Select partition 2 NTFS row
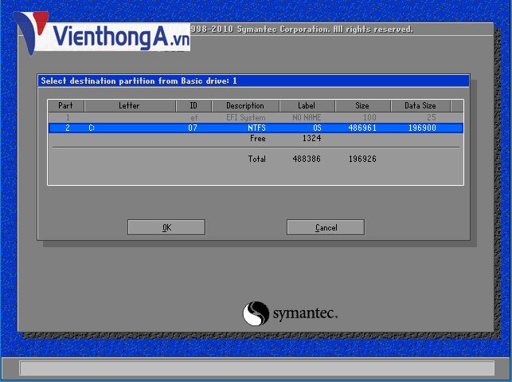 pyautogui.click(x=256, y=128)
